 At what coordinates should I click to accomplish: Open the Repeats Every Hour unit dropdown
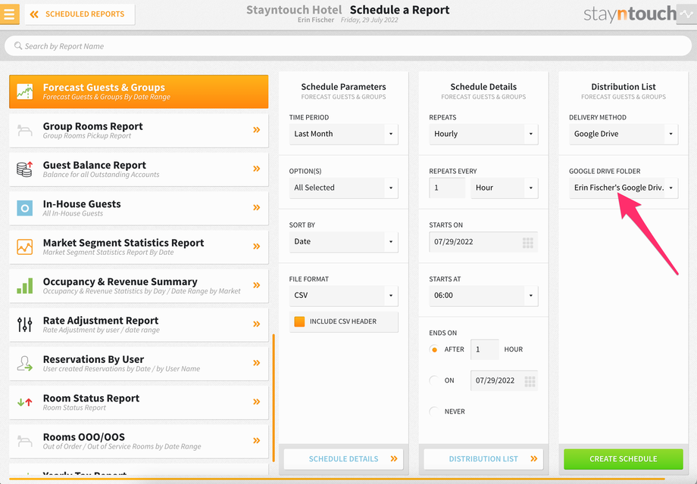tap(505, 188)
